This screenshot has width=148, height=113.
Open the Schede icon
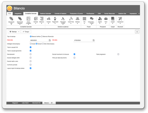point(36,19)
